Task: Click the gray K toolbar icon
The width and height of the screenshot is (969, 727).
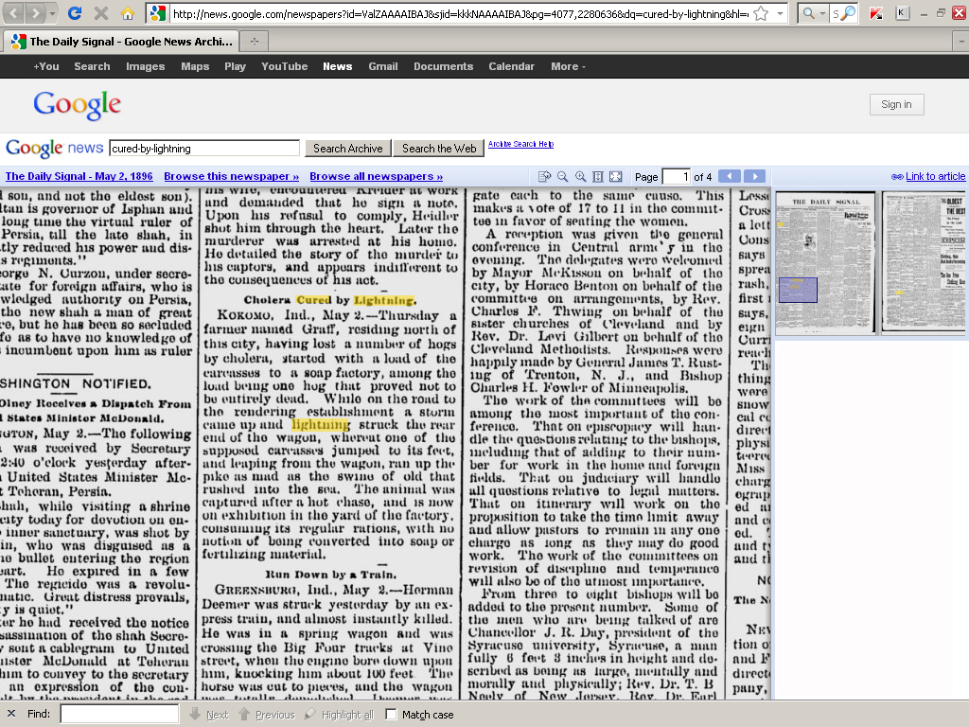Action: [902, 13]
